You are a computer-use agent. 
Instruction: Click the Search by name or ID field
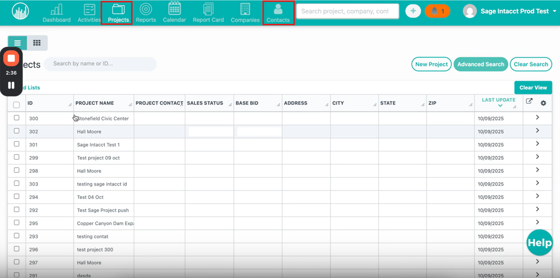pos(100,64)
